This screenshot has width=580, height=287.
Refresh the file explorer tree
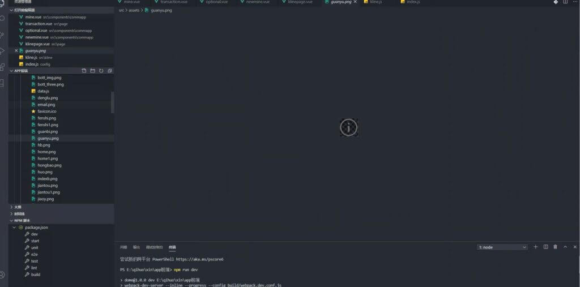101,71
